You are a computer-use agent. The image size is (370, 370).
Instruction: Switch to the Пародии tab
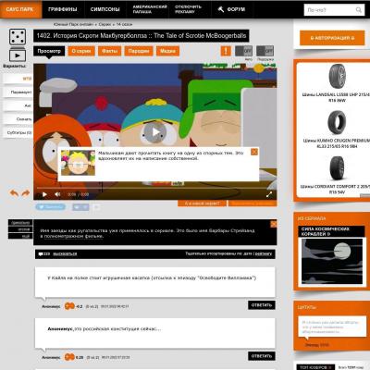click(139, 51)
